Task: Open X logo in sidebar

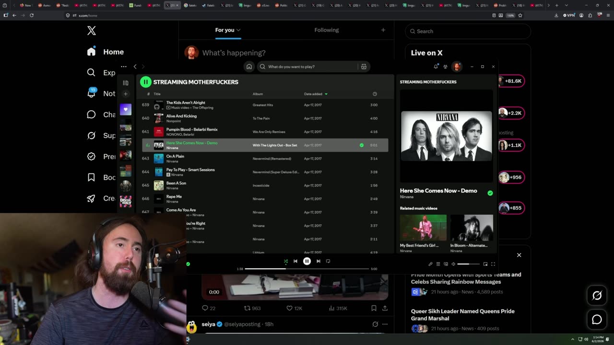Action: (92, 31)
